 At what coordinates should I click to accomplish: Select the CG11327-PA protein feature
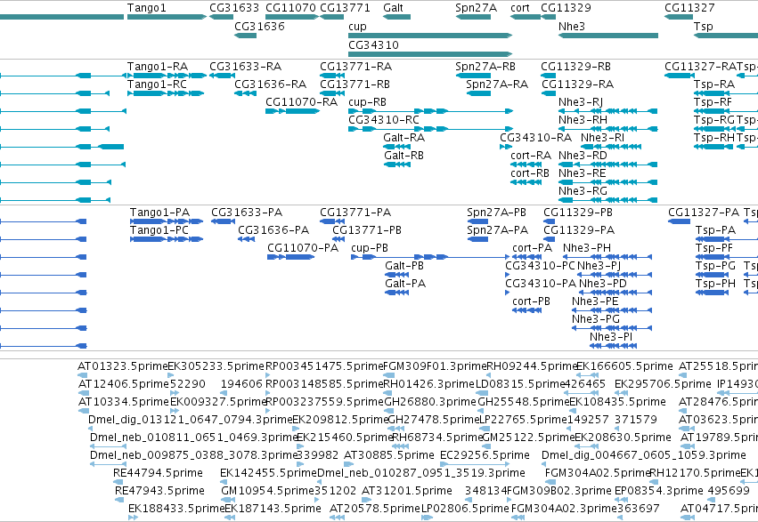679,221
